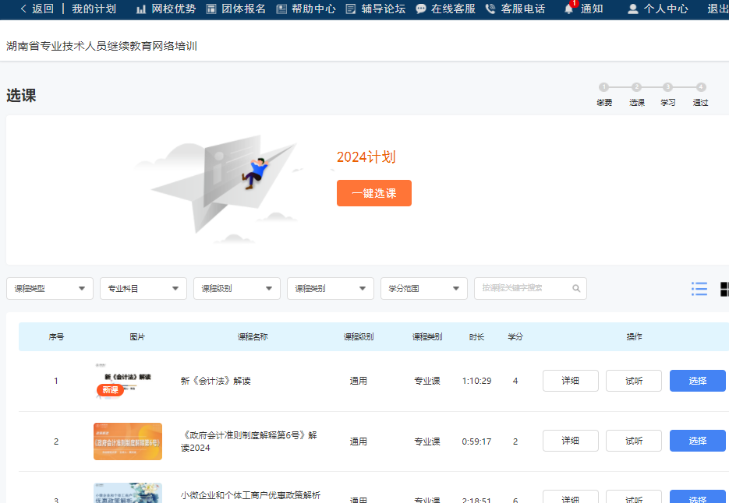This screenshot has height=503, width=729.
Task: Open 个人中心 user profile icon
Action: point(632,9)
